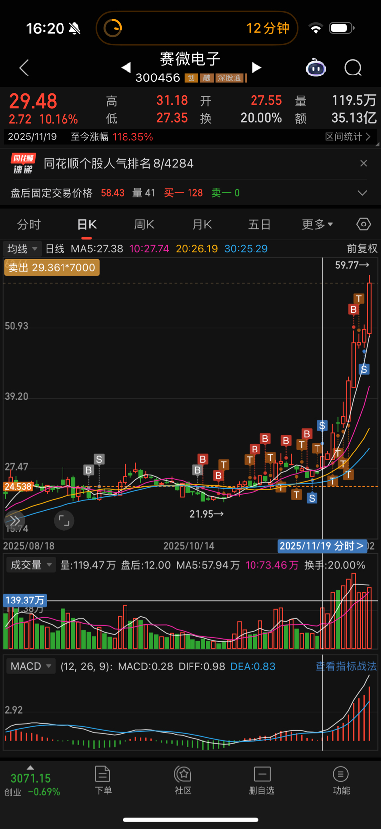381x829 pixels.
Task: Tap the current price 29.48
Action: (33, 101)
